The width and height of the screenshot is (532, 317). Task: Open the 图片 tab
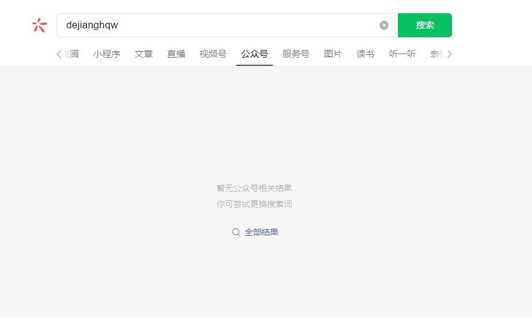point(333,54)
